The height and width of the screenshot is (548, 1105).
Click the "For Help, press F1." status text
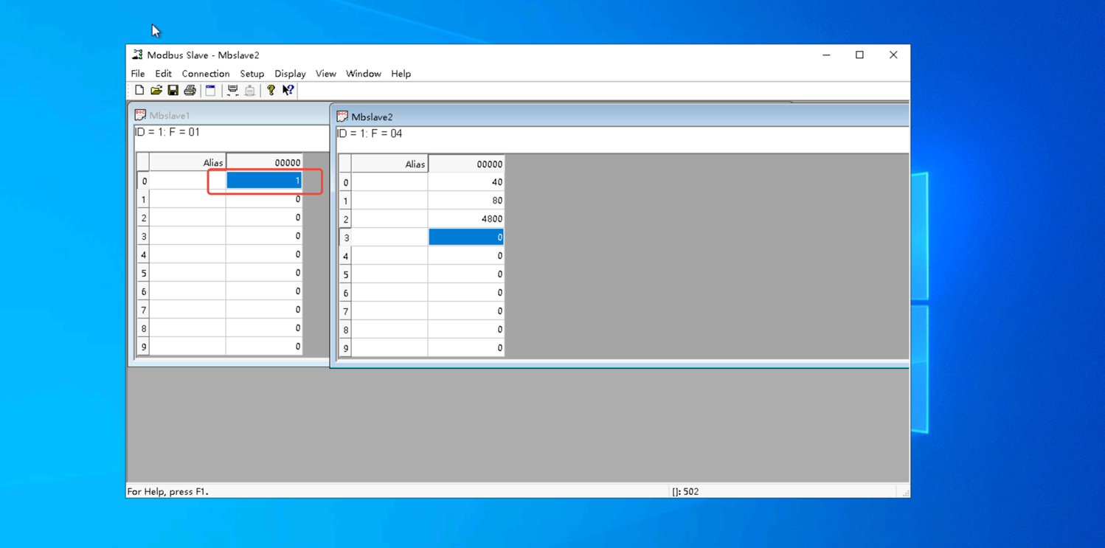pyautogui.click(x=168, y=491)
